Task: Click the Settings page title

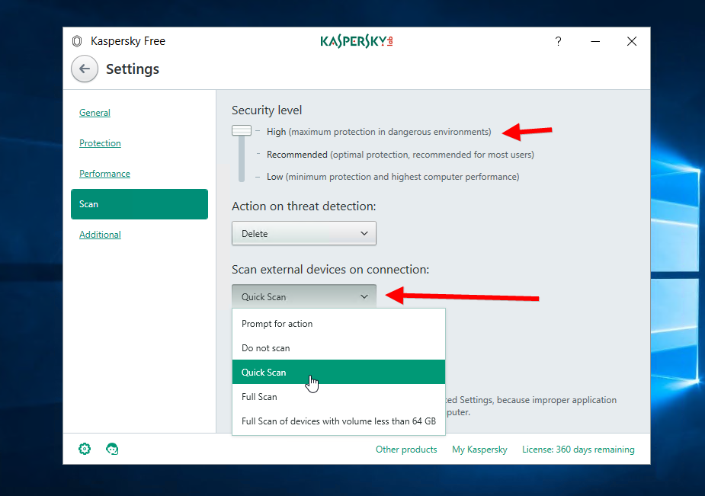Action: click(x=133, y=69)
